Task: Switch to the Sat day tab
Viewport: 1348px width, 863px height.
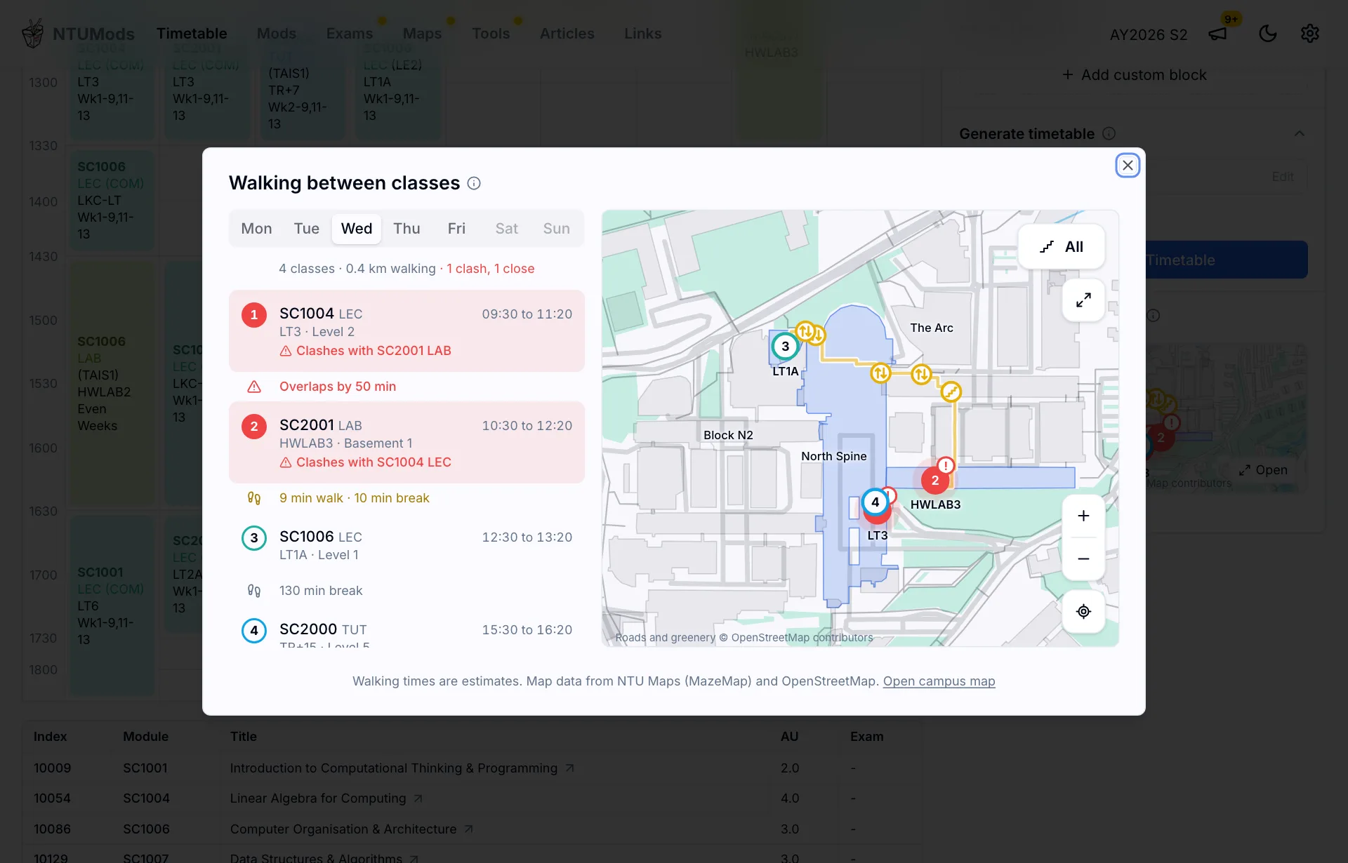Action: pyautogui.click(x=506, y=229)
